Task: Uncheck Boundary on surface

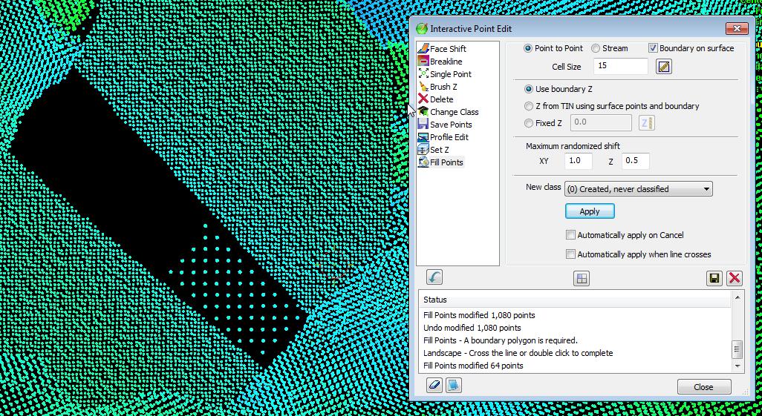Action: (x=691, y=48)
